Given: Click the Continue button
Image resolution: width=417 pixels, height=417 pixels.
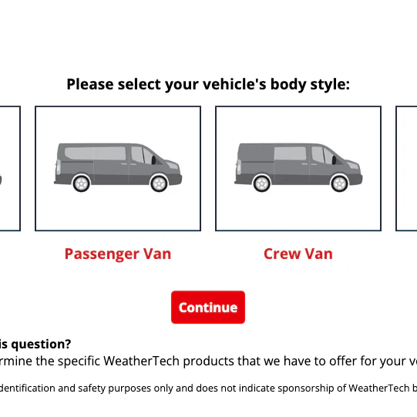Looking at the screenshot, I should (208, 308).
